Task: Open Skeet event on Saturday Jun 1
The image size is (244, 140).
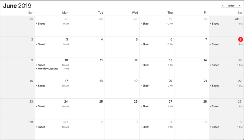Action: (226, 24)
